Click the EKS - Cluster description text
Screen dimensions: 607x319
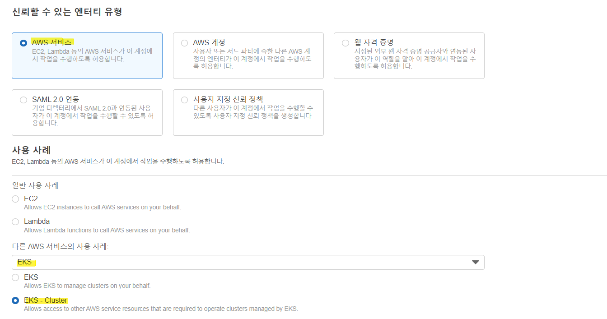(x=161, y=309)
